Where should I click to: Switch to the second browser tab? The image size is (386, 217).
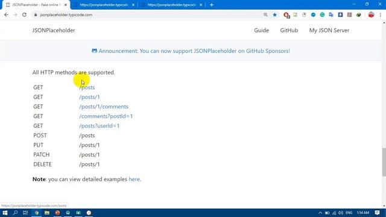pos(104,5)
